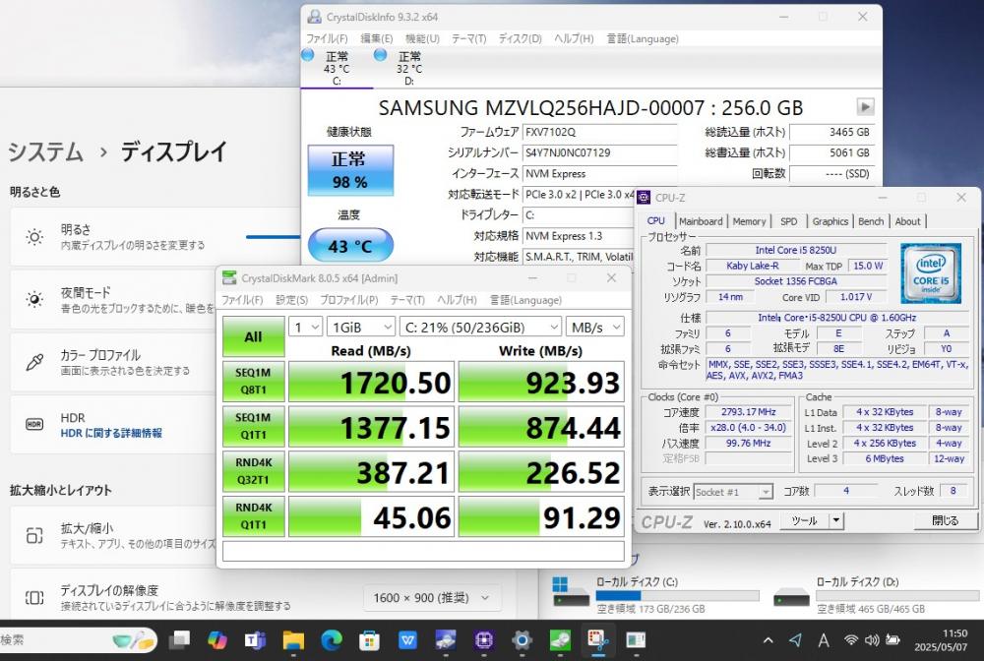The width and height of the screenshot is (984, 661).
Task: Click next disk arrow in CrystalDiskInfo
Action: pos(865,106)
